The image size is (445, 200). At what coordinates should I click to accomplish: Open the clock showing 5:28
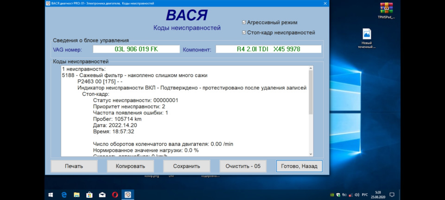click(x=378, y=195)
